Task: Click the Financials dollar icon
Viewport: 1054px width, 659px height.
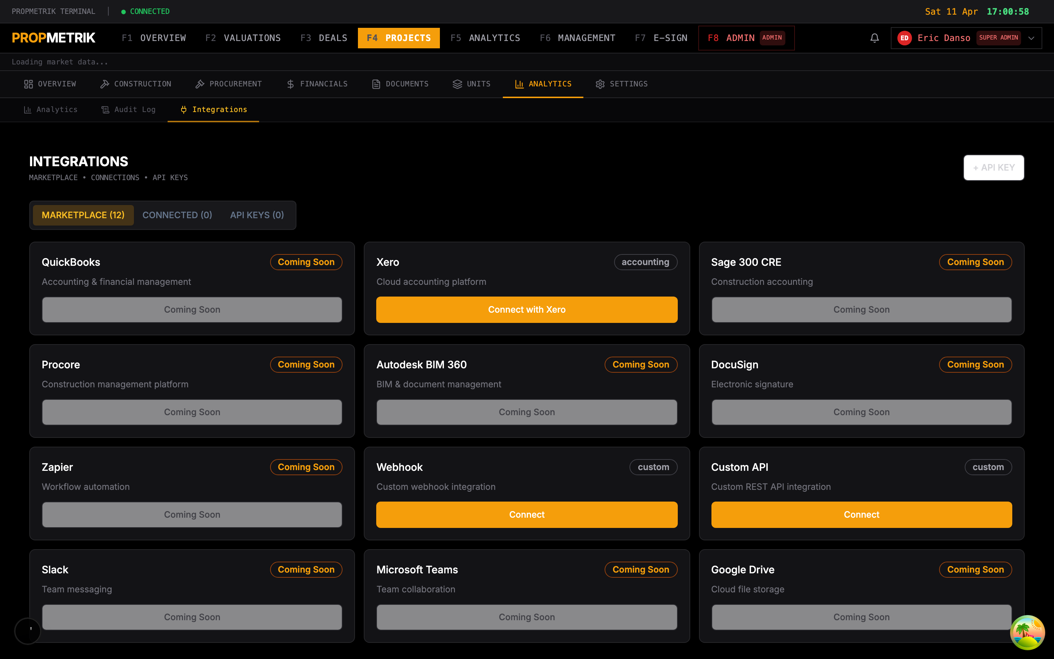Action: click(291, 84)
